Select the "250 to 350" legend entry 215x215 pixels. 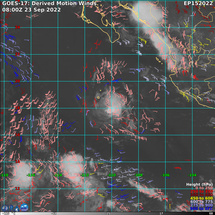tap(202, 191)
